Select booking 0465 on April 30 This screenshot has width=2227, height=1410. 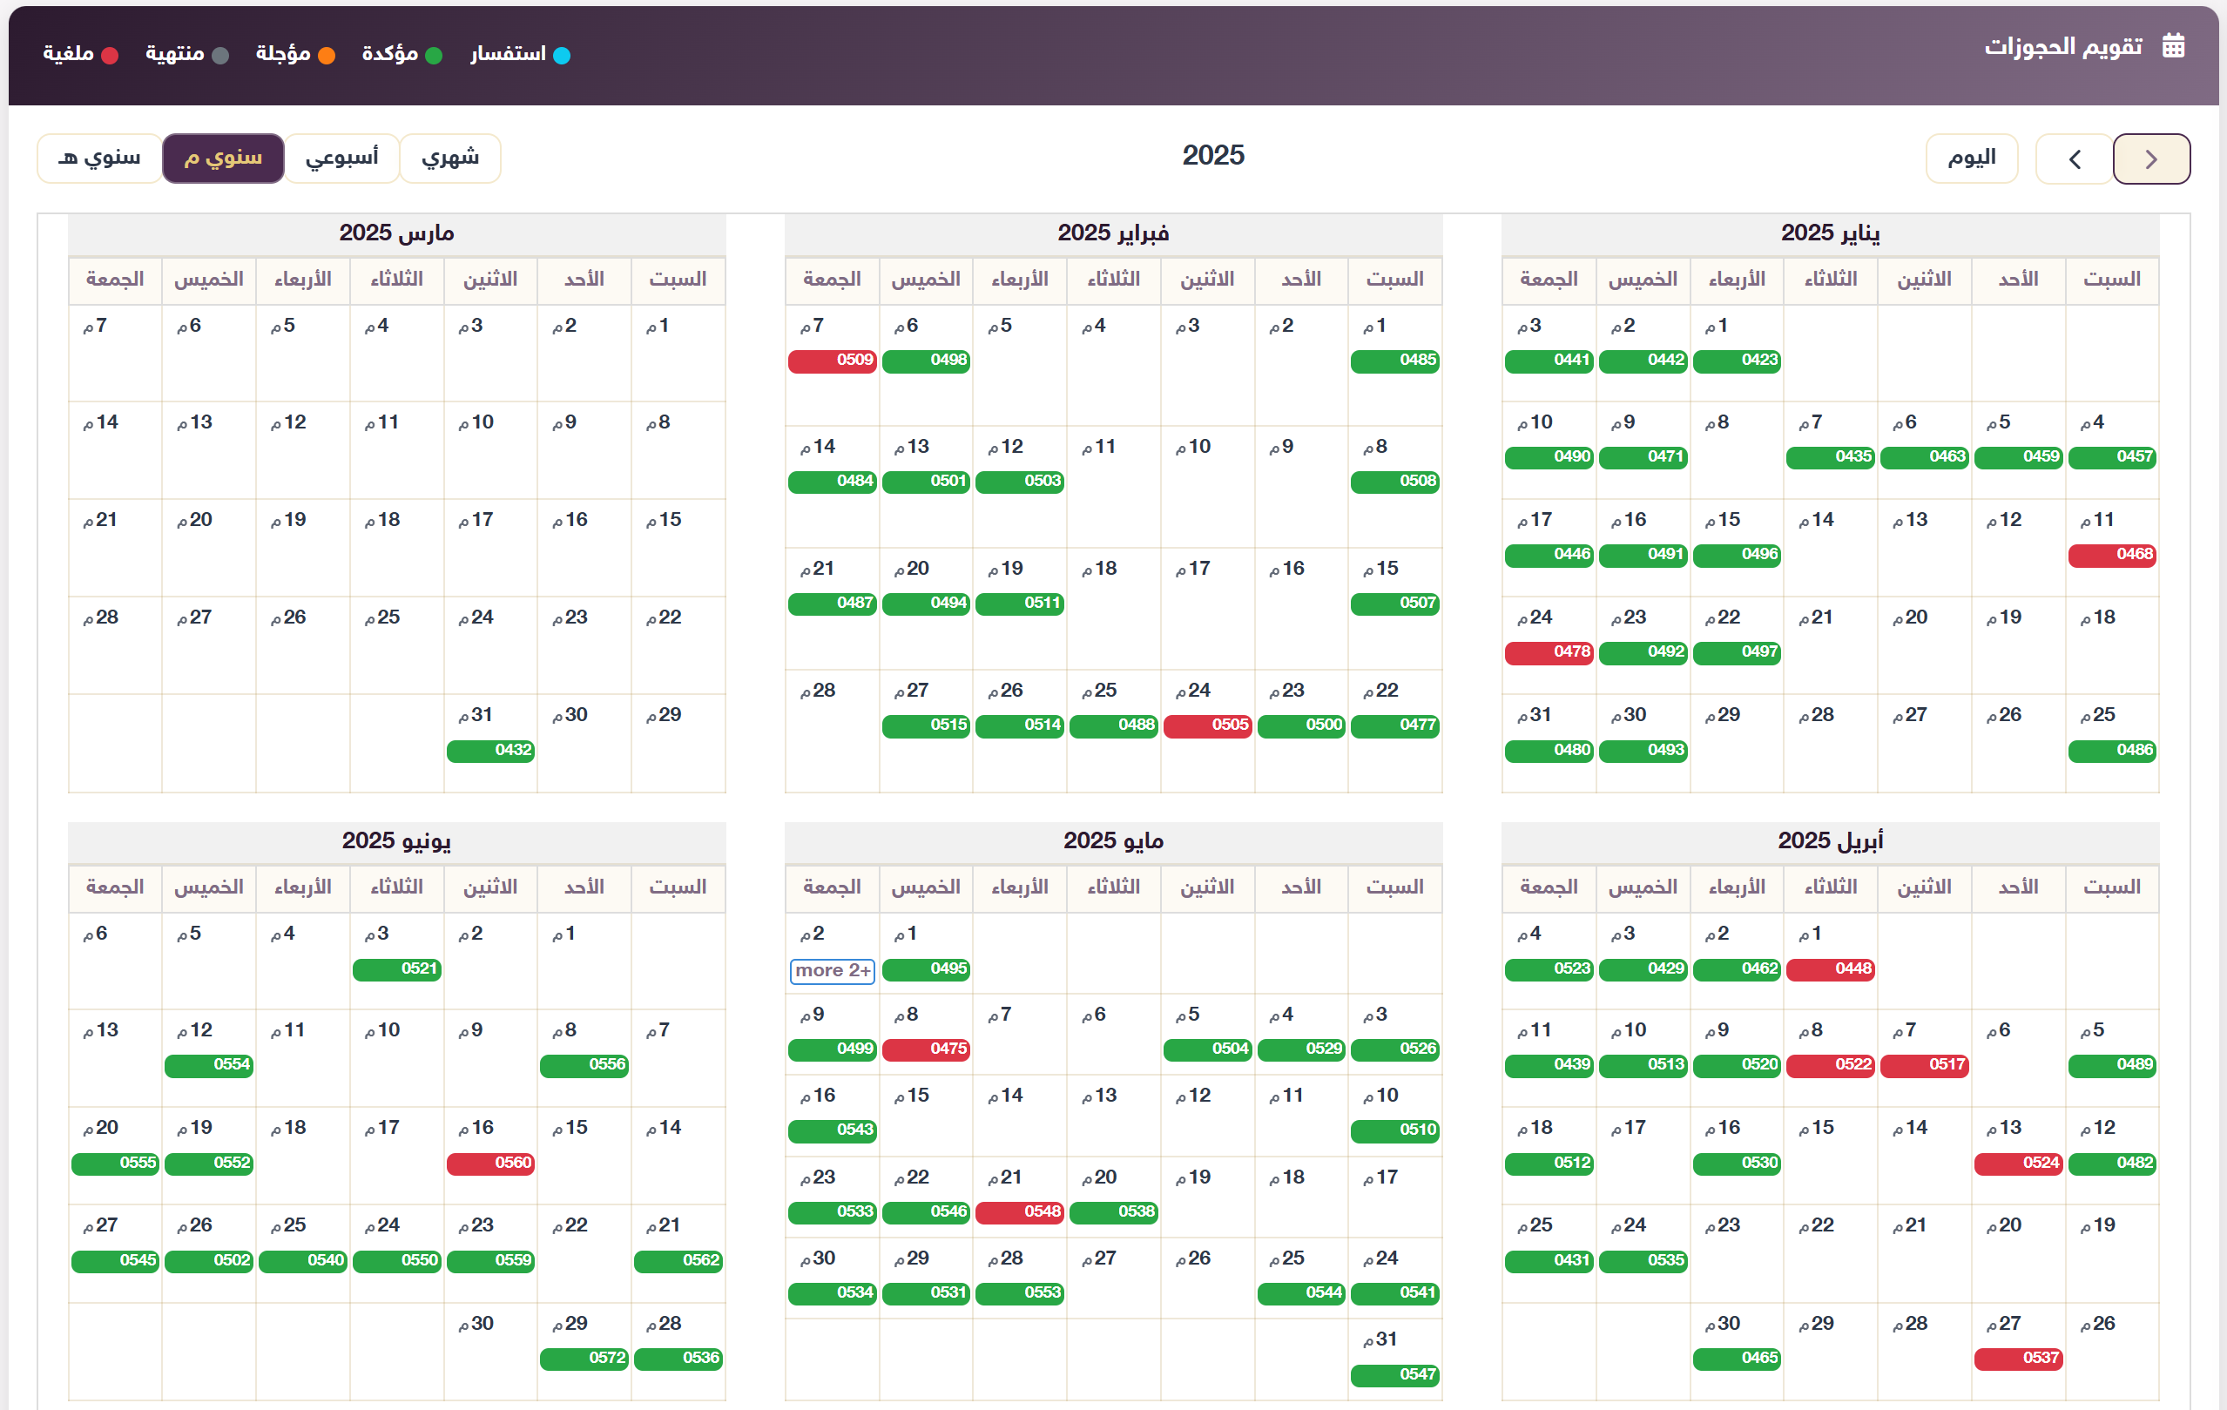[1737, 1359]
